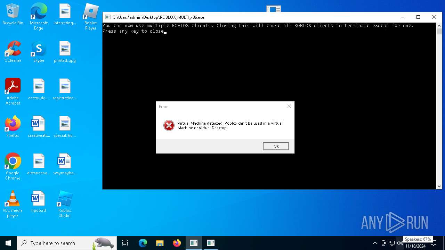Launch Microsoft Edge from desktop shortcut
Image resolution: width=445 pixels, height=250 pixels.
pos(39,17)
